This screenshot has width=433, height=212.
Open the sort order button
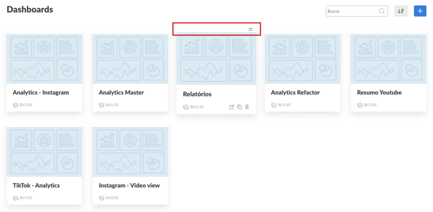tap(401, 11)
